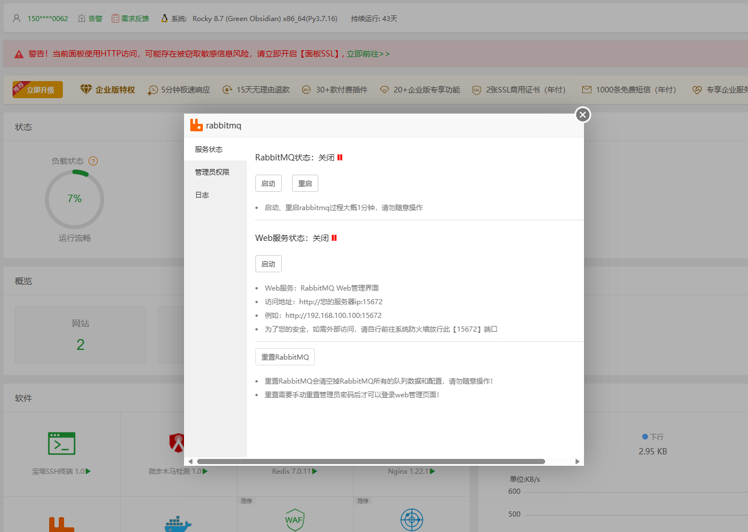This screenshot has width=748, height=532.
Task: Click the 持续运行: 43天 uptime text
Action: click(x=374, y=18)
